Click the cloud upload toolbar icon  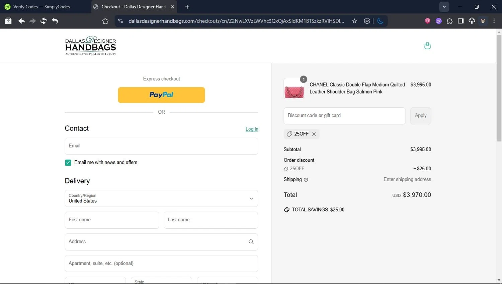(472, 21)
